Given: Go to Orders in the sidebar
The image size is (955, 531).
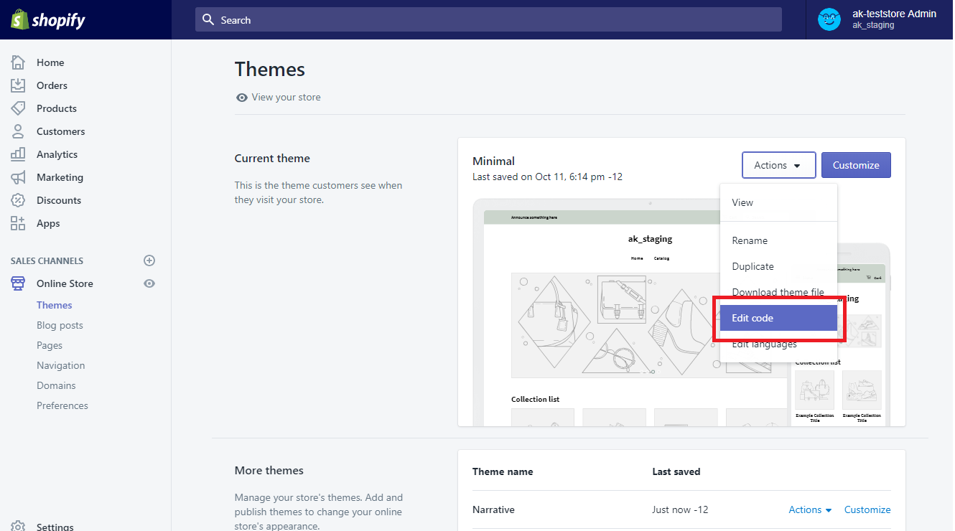Looking at the screenshot, I should [52, 85].
